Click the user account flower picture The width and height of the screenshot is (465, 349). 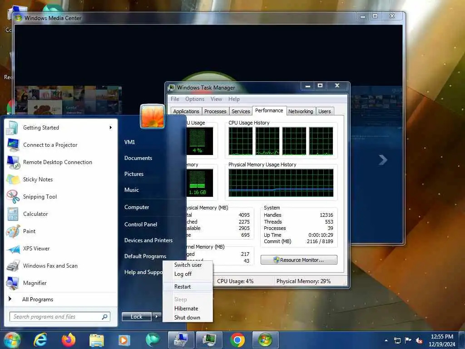152,116
